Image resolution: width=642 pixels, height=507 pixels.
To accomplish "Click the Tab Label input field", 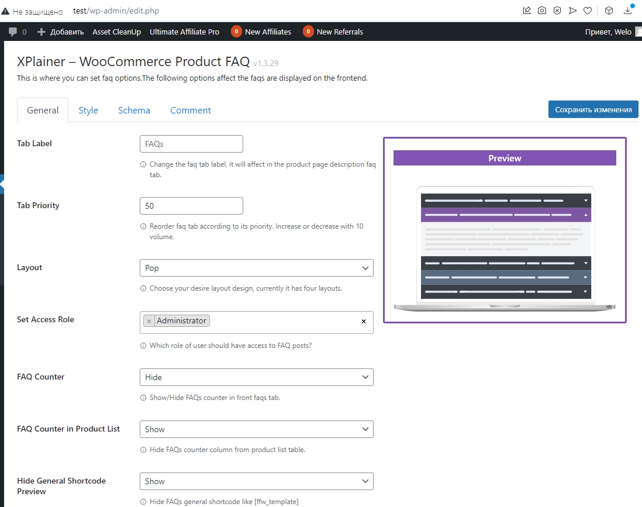I will pyautogui.click(x=191, y=144).
